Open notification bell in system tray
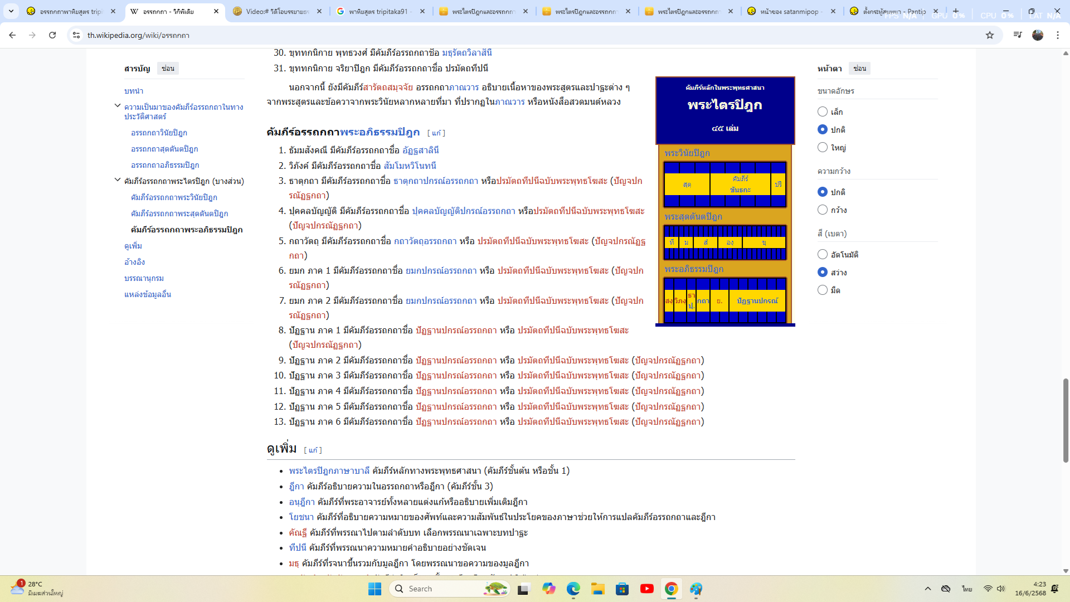1070x602 pixels. (x=1055, y=589)
